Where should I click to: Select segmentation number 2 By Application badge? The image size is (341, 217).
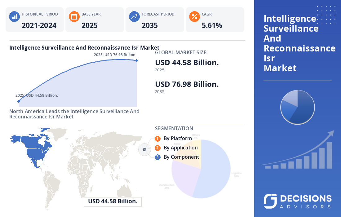pyautogui.click(x=158, y=148)
